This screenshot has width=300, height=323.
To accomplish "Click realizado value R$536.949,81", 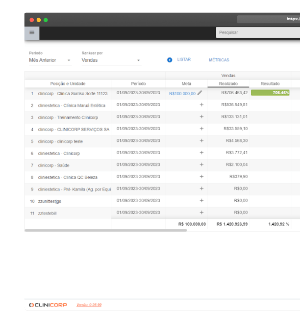I will point(234,105).
